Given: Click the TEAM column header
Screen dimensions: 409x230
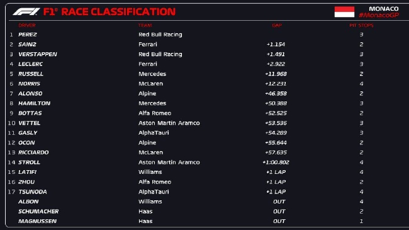Looking at the screenshot, I should (145, 25).
